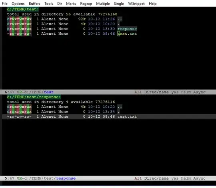
Task: Click '-rw-rw-rw-' permissions in bottom pane
Action: click(x=19, y=117)
